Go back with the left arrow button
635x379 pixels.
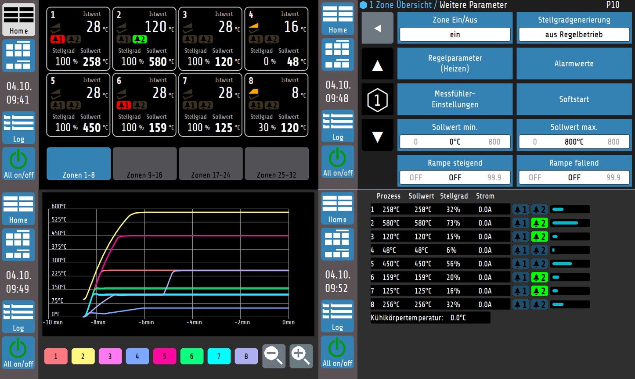tap(378, 28)
